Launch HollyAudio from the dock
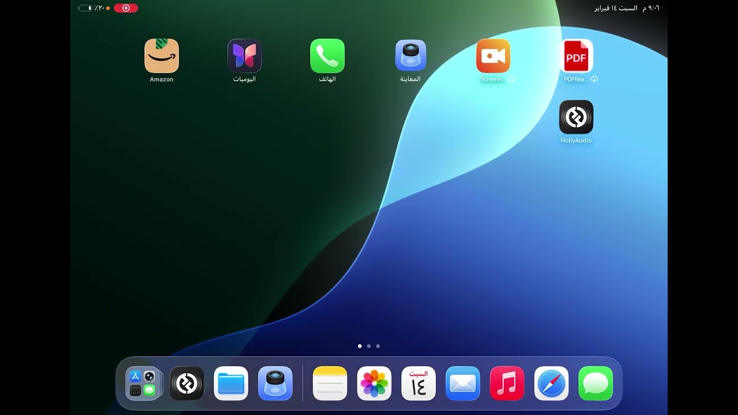This screenshot has width=738, height=415. (187, 383)
